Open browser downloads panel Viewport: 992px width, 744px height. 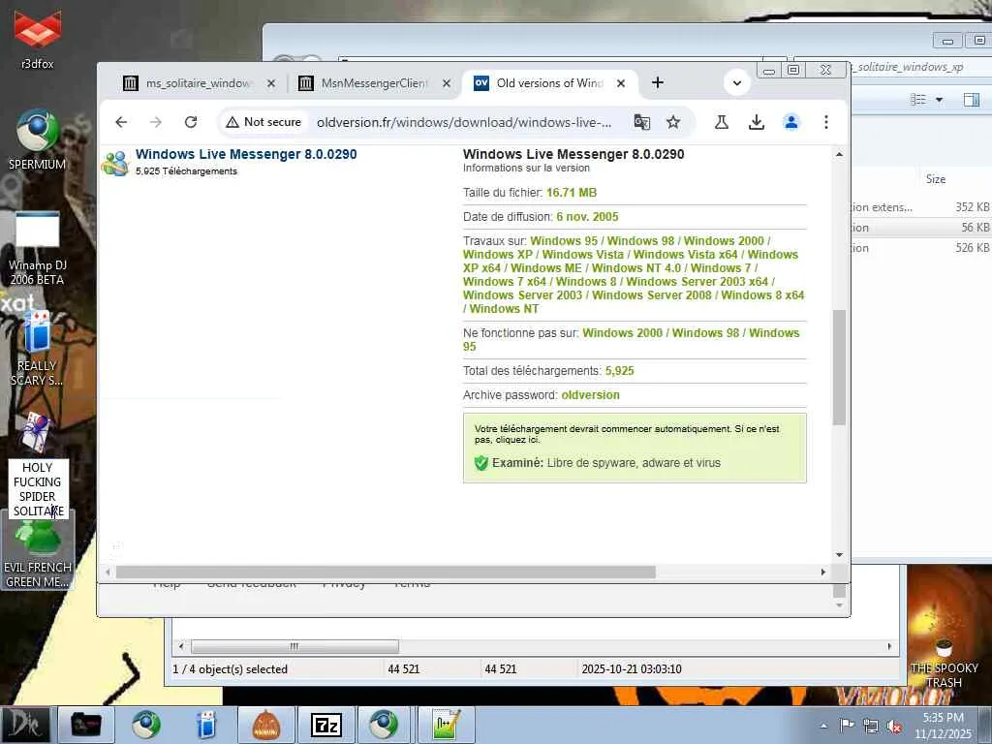coord(756,122)
